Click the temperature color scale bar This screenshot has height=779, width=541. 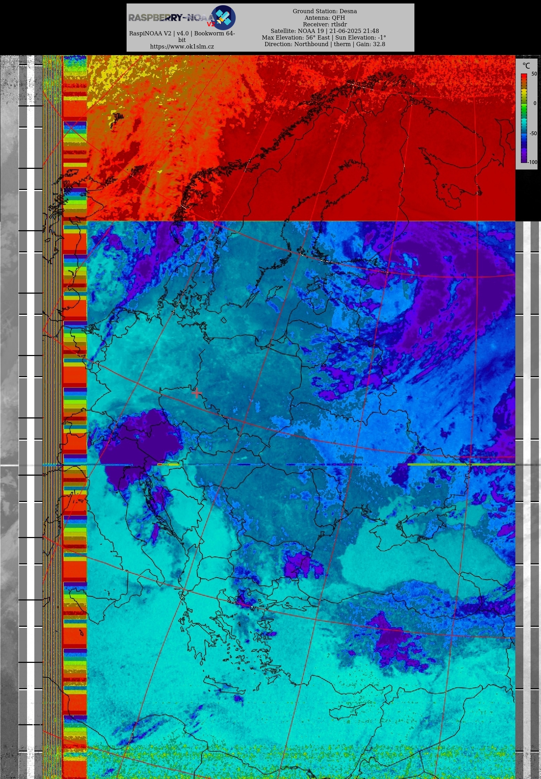point(524,118)
